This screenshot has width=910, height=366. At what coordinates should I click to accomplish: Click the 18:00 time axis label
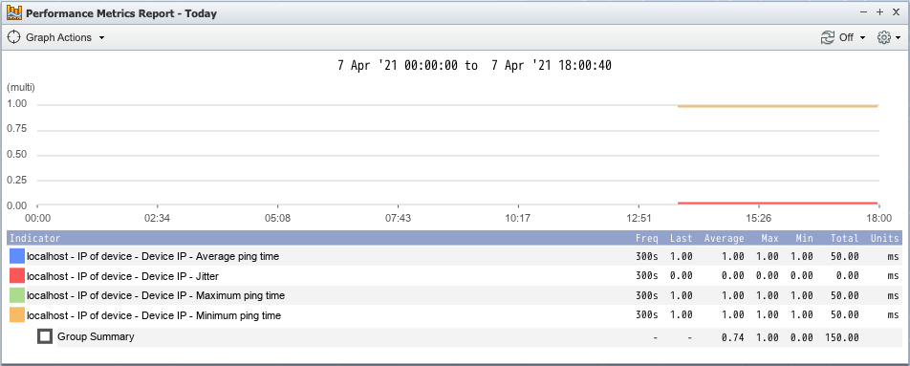tap(878, 219)
